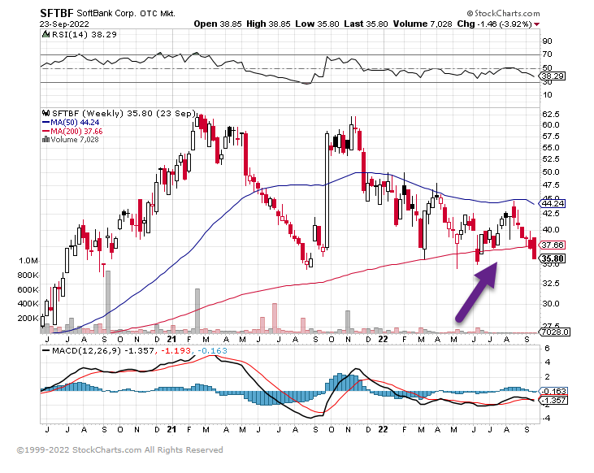Click the blue MA(50) 44.24 legend
This screenshot has width=594, height=473.
71,123
